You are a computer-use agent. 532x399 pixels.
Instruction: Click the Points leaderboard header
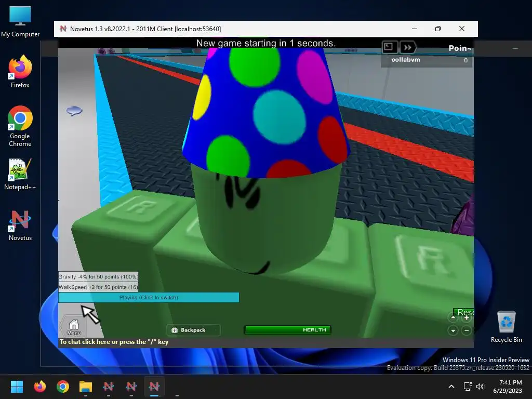point(459,48)
